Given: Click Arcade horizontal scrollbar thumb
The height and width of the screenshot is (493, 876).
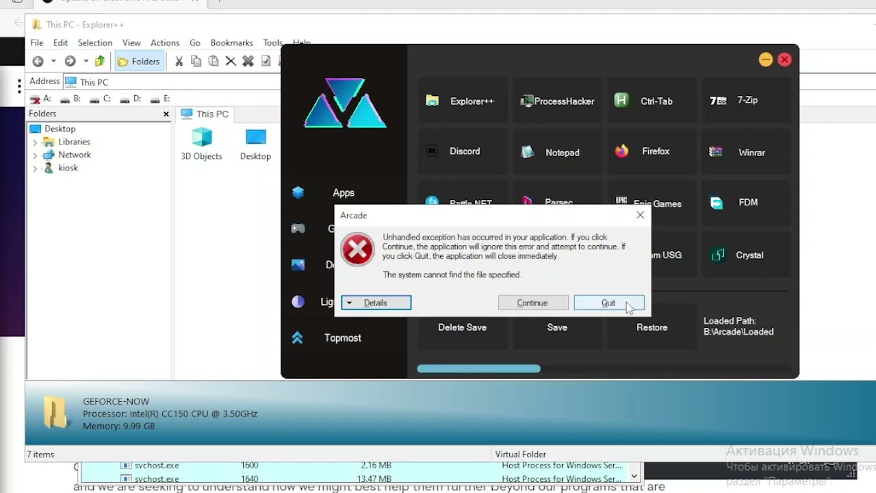Looking at the screenshot, I should pyautogui.click(x=478, y=369).
